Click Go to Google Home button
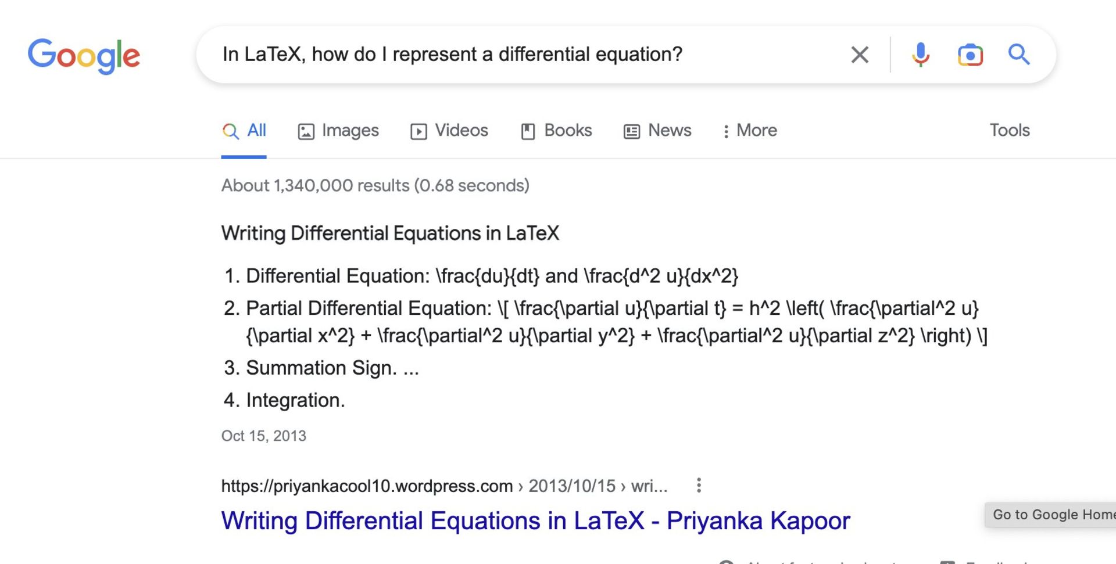This screenshot has height=564, width=1116. (1052, 515)
